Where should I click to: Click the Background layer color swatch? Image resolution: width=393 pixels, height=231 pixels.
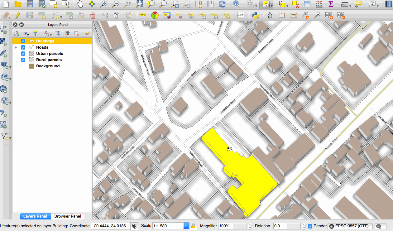point(31,66)
